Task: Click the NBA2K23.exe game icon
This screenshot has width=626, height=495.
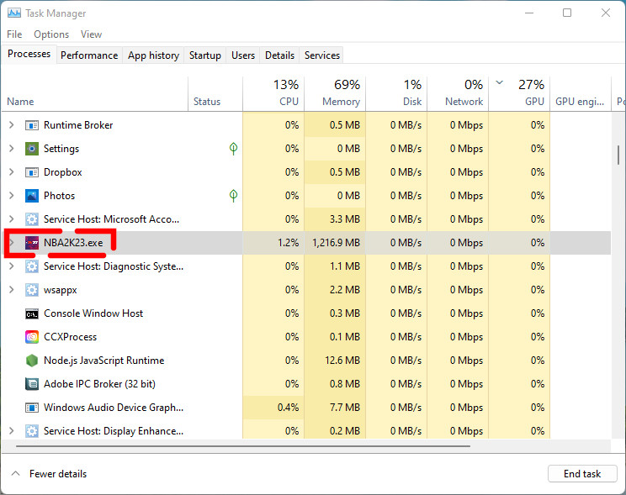Action: point(32,243)
